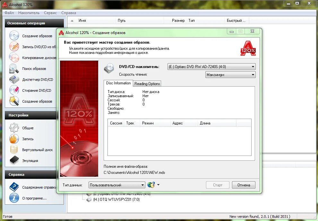Click the Виртуальный диск stack icon
The height and width of the screenshot is (221, 318).
(x=14, y=149)
